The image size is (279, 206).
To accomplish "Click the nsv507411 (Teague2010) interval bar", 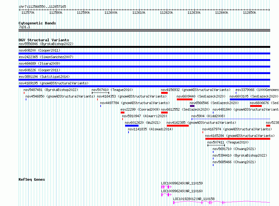I will pos(216,145).
